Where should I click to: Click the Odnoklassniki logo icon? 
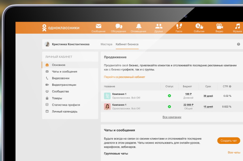[x=44, y=28]
